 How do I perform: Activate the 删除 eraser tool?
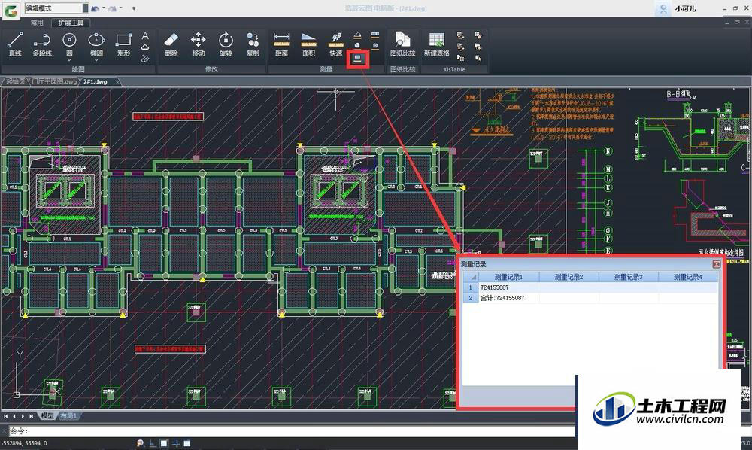(171, 44)
